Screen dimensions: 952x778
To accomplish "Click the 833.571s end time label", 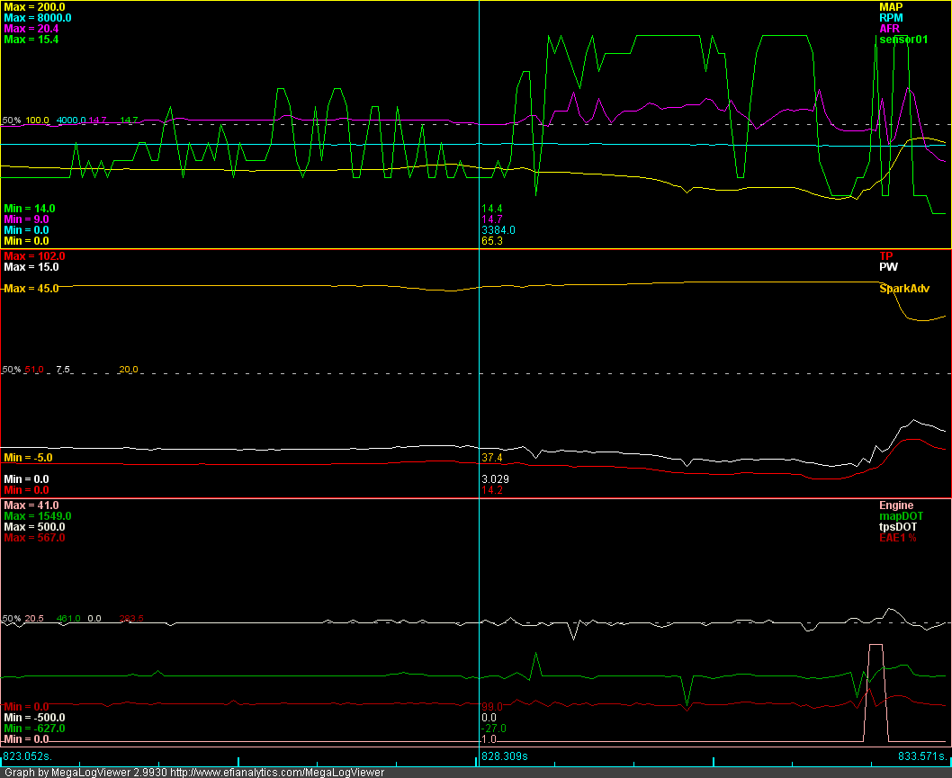I will coord(922,757).
